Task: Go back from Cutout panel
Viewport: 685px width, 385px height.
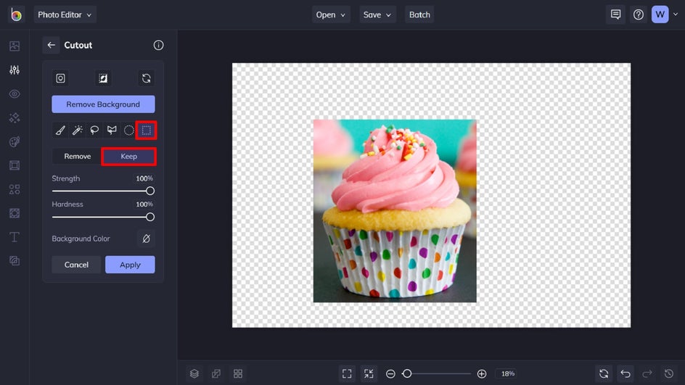Action: (x=51, y=45)
